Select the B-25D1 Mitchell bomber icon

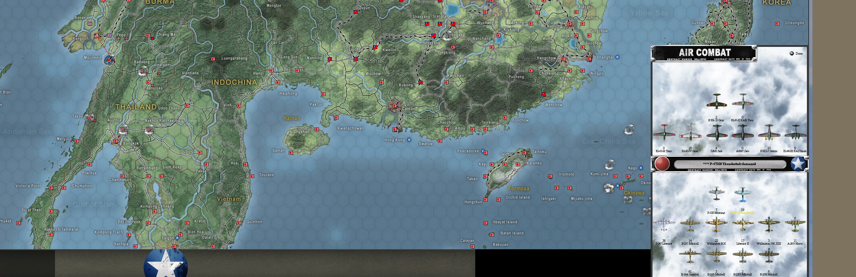pyautogui.click(x=742, y=256)
